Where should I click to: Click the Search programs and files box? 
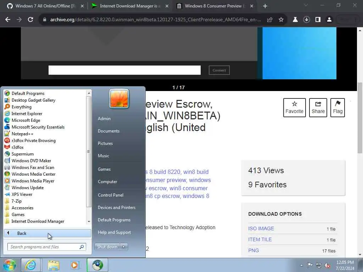[46, 247]
